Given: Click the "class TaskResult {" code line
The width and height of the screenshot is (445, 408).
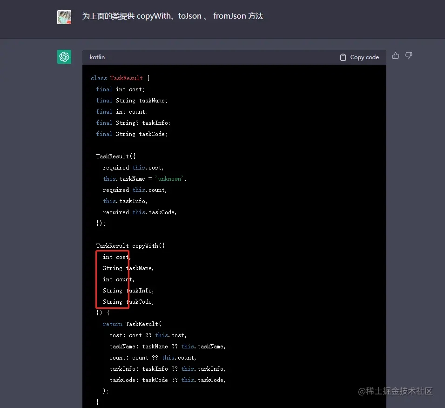Looking at the screenshot, I should tap(120, 78).
